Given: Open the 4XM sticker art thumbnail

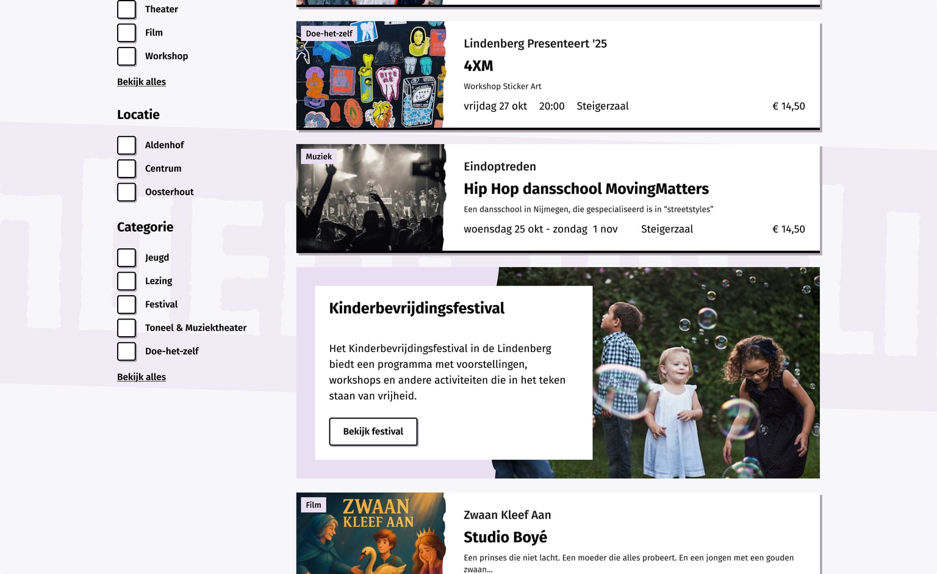Looking at the screenshot, I should pos(371,75).
